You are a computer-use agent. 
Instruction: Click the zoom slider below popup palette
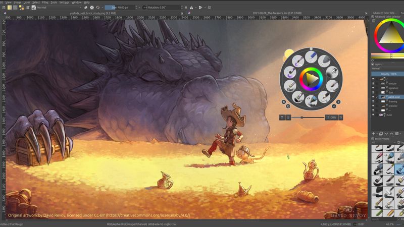pos(308,118)
